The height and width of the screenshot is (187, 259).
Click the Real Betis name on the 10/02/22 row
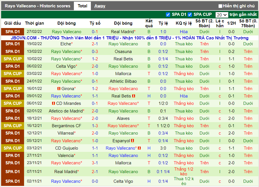pyautogui.click(x=123, y=59)
